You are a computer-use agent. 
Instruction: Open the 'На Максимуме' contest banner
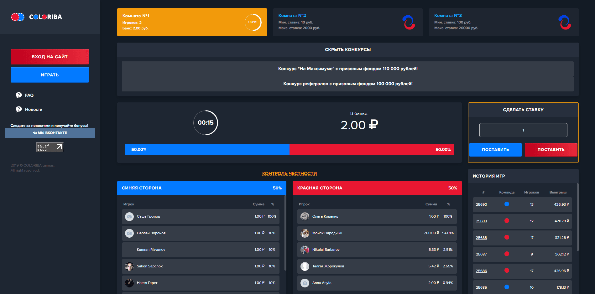click(347, 69)
